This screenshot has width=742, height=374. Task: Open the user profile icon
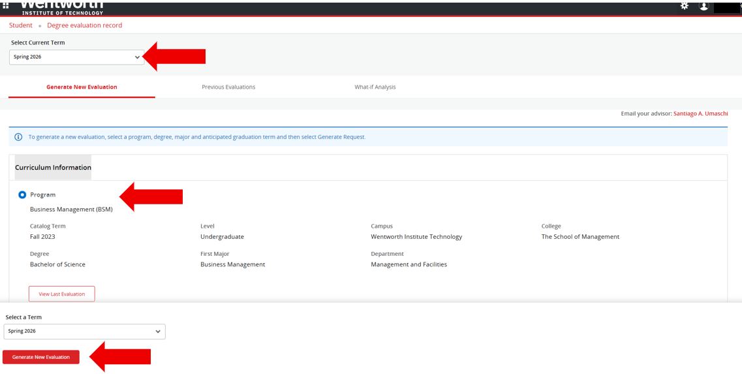[703, 6]
